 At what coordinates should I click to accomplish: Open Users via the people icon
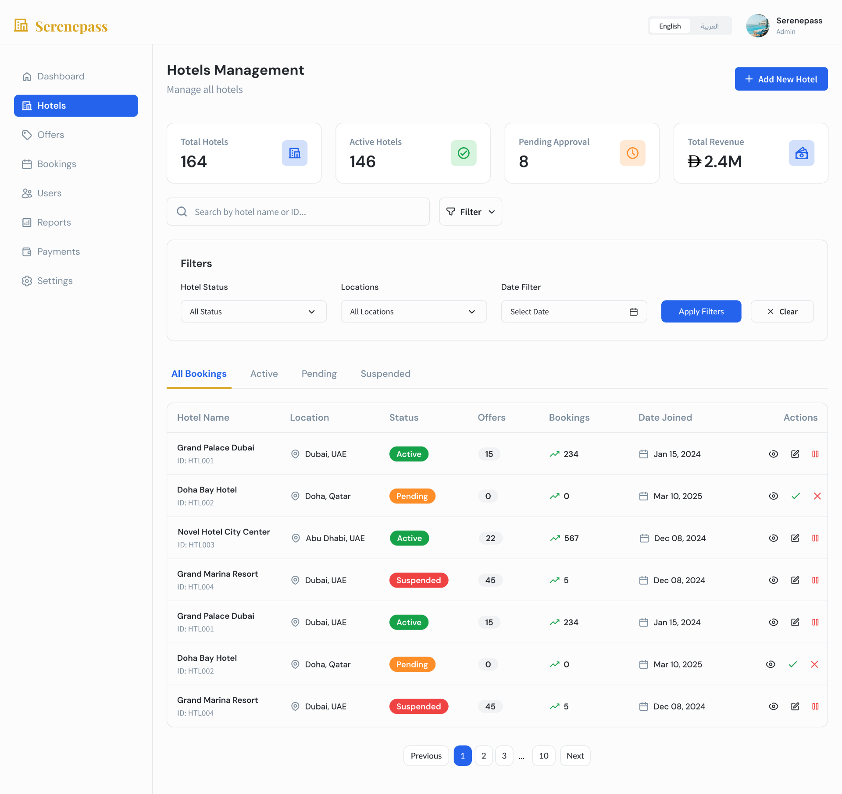[x=27, y=194]
